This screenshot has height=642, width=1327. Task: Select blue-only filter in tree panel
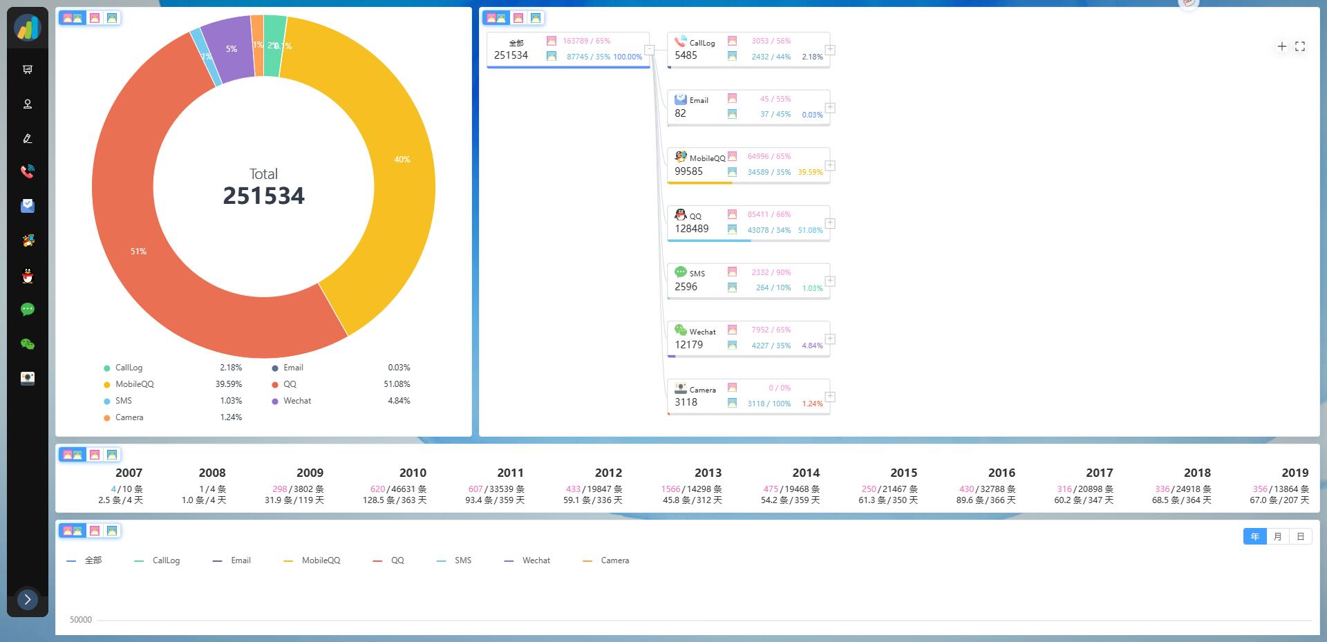[x=536, y=18]
